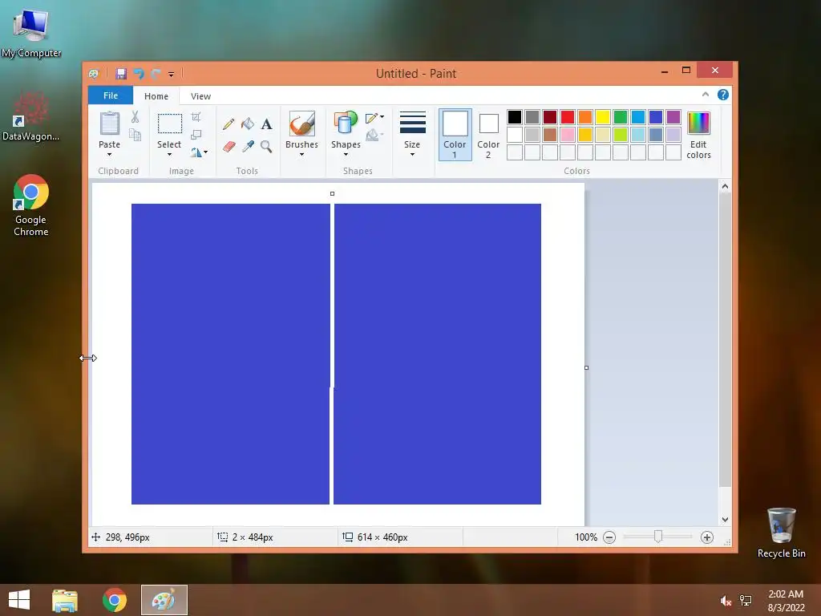Click the Copy icon in Clipboard group
Screen dimensions: 821x616
(x=135, y=135)
